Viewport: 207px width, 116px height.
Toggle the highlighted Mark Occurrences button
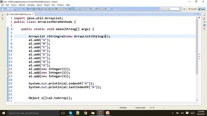pyautogui.click(x=73, y=9)
